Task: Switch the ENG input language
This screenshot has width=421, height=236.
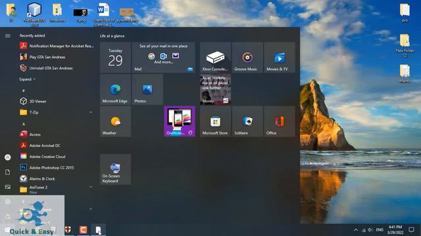Action: (380, 230)
